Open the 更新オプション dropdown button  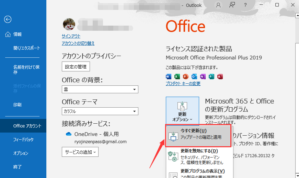[x=182, y=111]
